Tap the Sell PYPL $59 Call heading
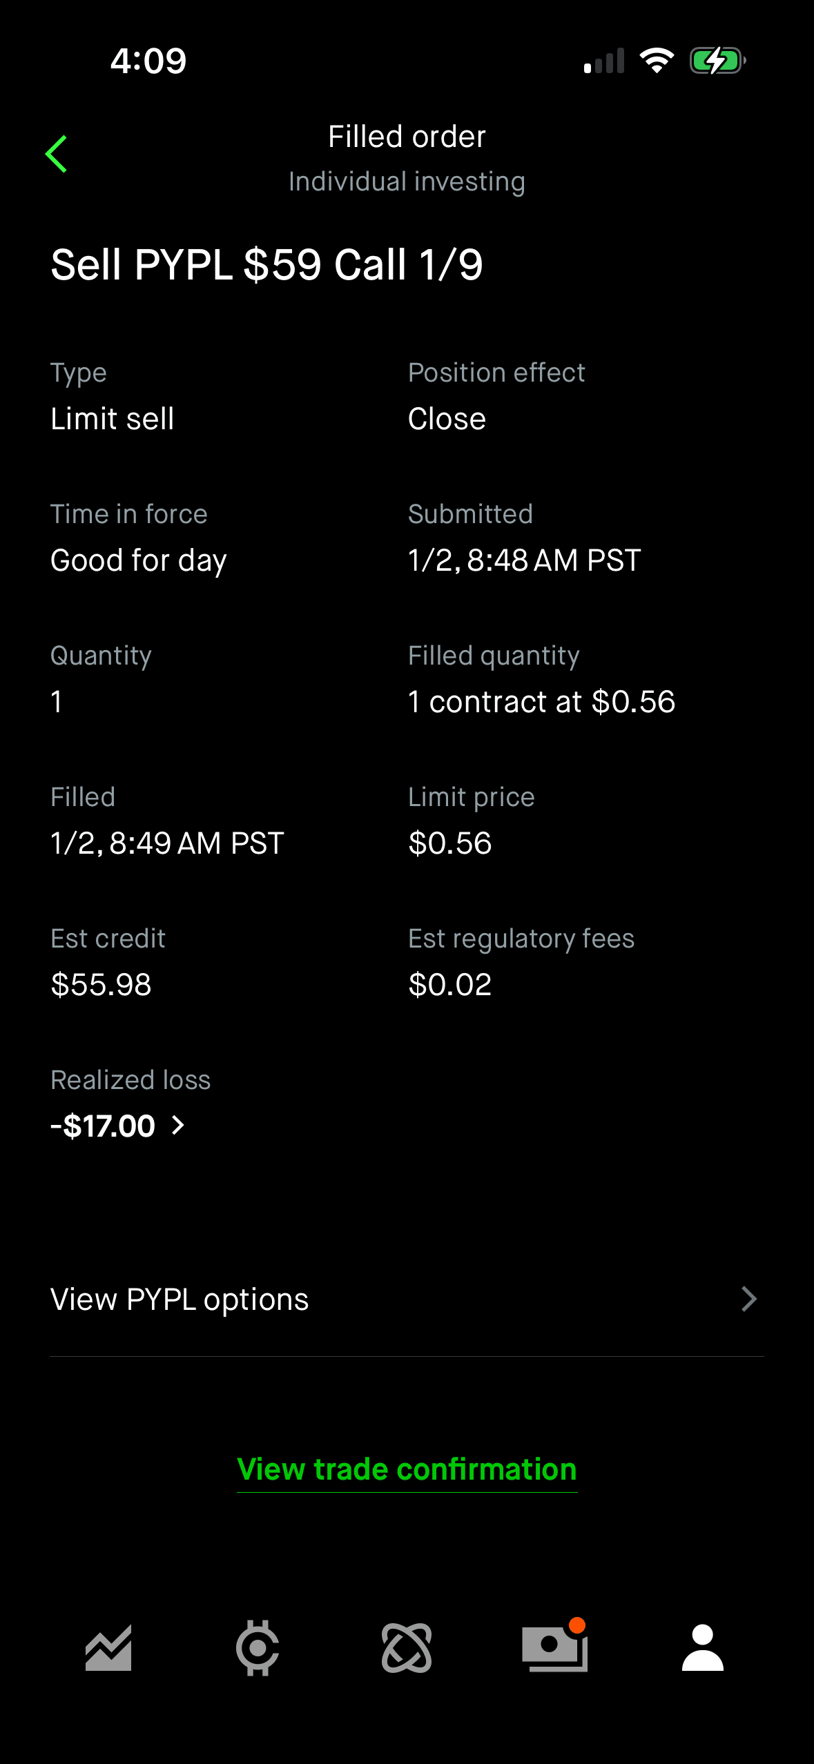The width and height of the screenshot is (814, 1764). click(x=267, y=265)
